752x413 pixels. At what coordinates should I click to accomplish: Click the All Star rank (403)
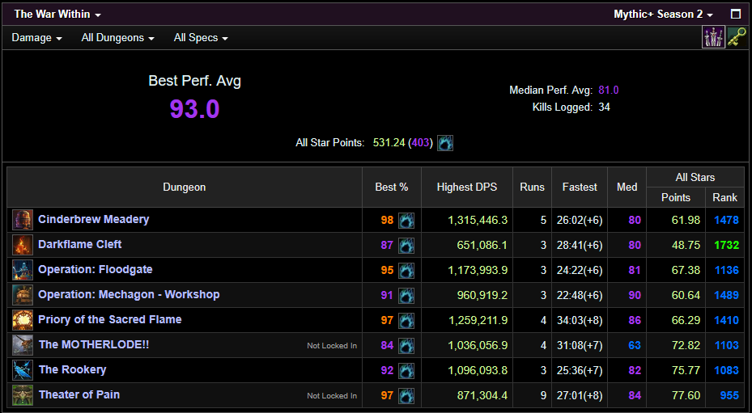tap(421, 143)
